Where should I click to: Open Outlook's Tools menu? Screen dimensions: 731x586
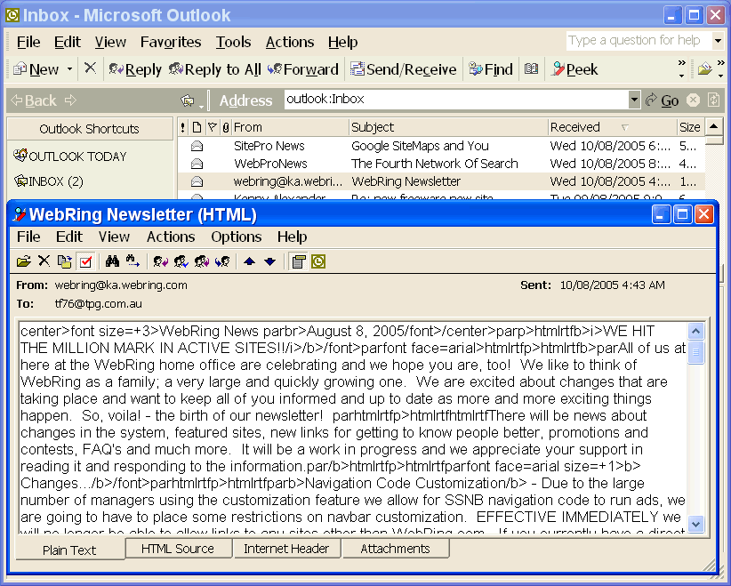tap(233, 42)
